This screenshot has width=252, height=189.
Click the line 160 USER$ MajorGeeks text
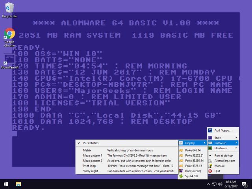[122, 91]
